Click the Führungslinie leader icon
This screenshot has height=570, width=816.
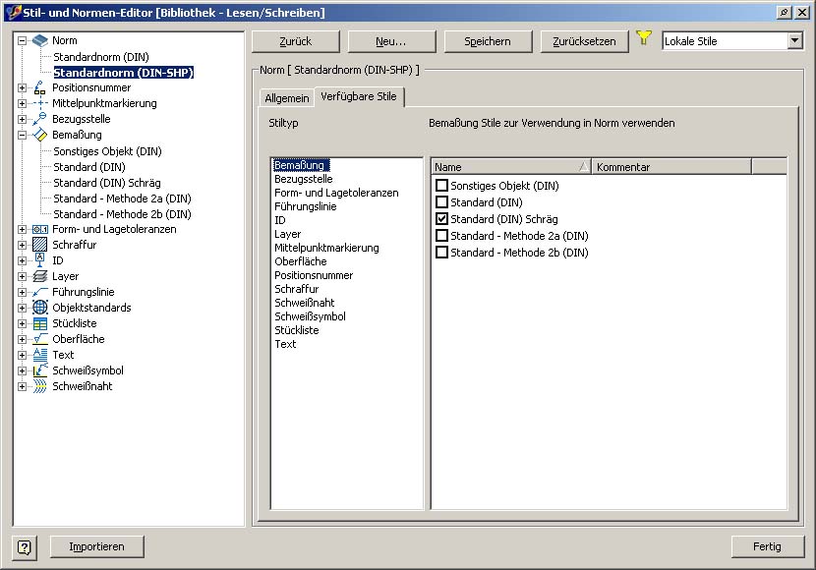coord(40,292)
